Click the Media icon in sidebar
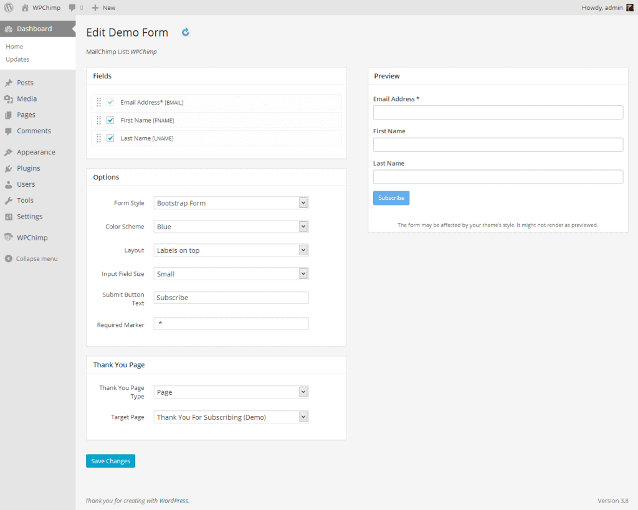 [9, 99]
